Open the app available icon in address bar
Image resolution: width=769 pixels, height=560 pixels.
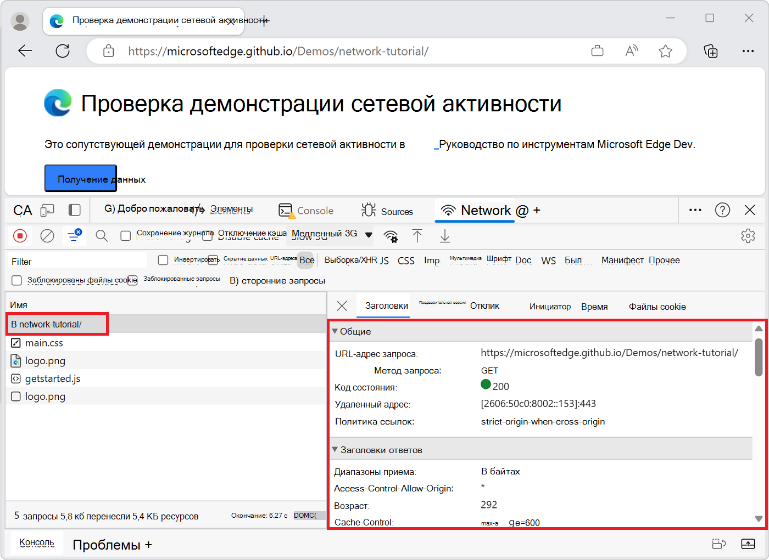597,51
